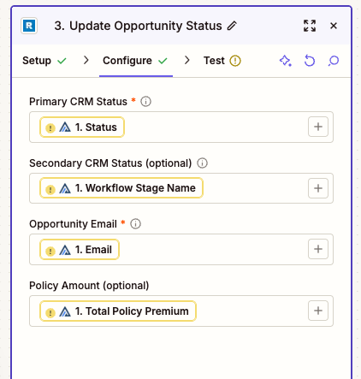This screenshot has height=379, width=361.
Task: Click plus button in Secondary CRM Status field
Action: pyautogui.click(x=318, y=188)
